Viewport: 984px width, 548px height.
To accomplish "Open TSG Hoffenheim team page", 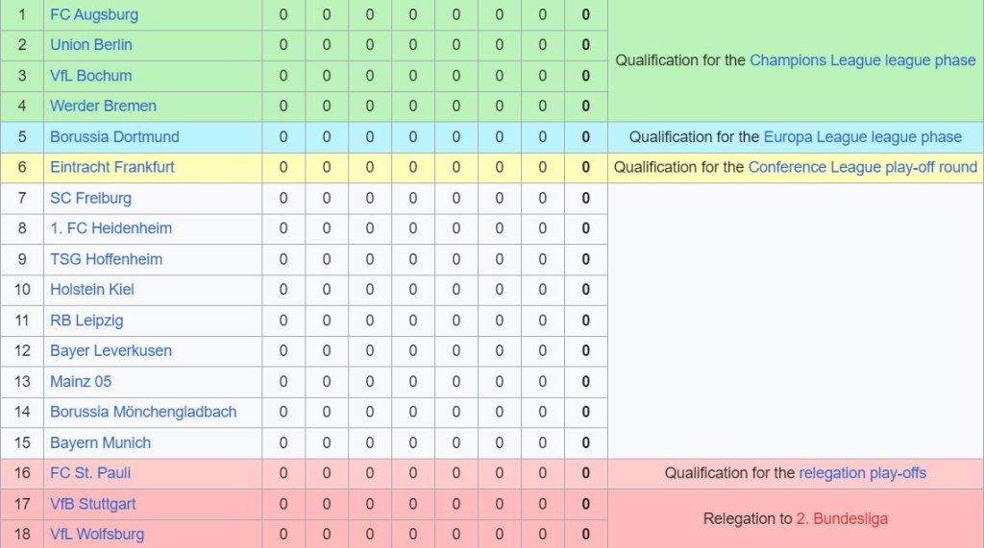I will [106, 259].
